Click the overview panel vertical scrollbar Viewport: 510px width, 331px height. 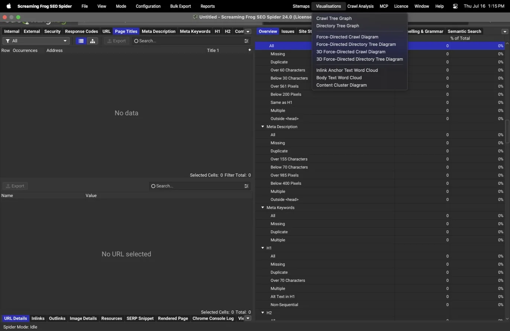pos(507,131)
